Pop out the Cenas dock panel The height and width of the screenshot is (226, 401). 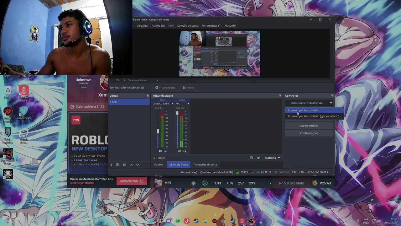(148, 96)
